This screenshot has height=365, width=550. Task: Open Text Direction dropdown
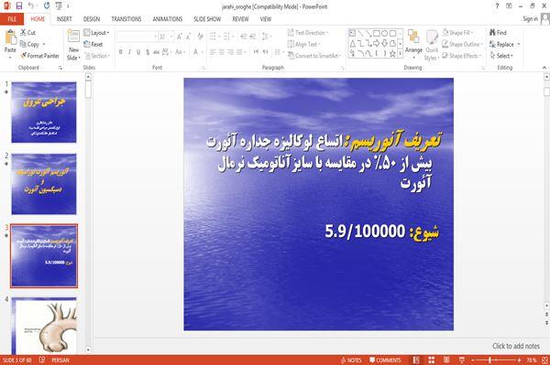pos(308,33)
